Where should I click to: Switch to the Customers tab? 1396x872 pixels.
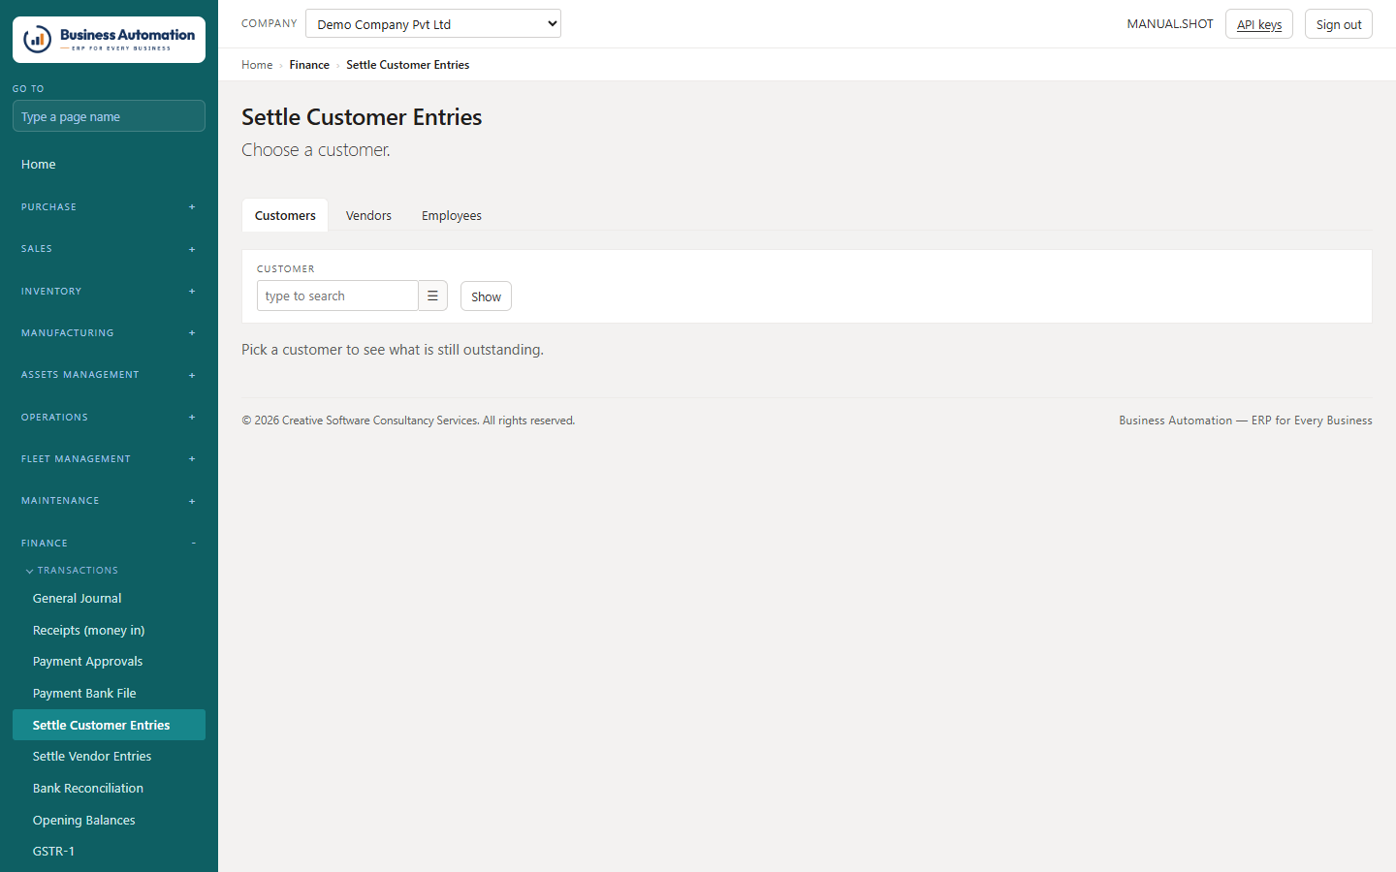click(x=285, y=215)
